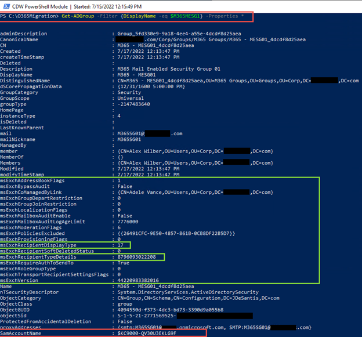Click GroupCategory value Security
362x337 pixels.
129,93
